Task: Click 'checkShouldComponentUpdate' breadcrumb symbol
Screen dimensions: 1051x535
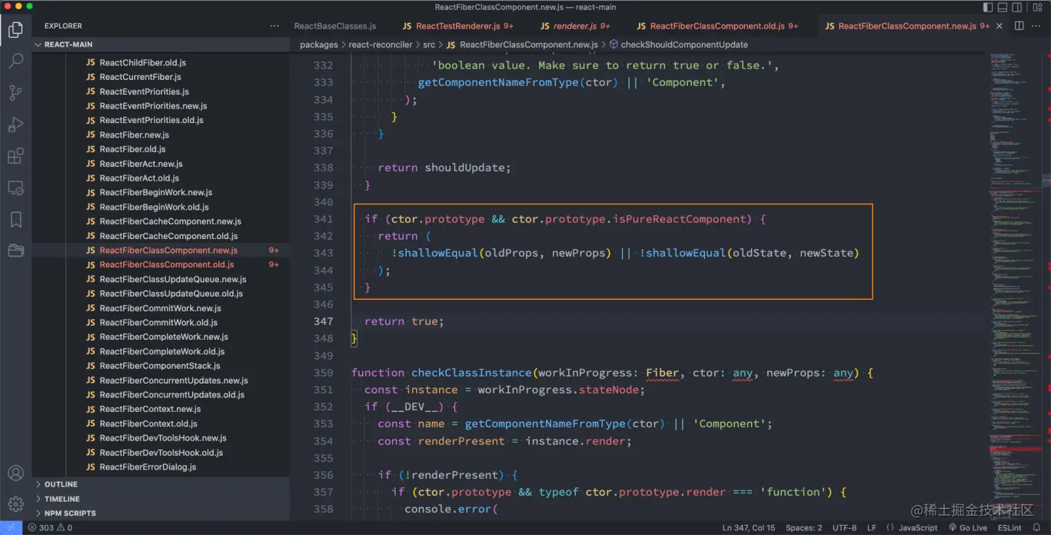Action: [683, 45]
